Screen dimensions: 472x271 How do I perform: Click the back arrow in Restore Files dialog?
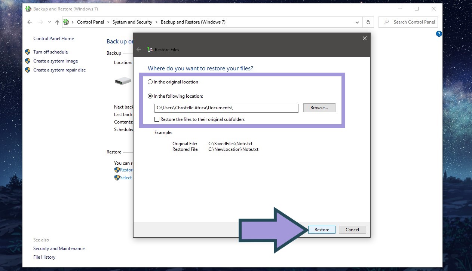click(139, 49)
